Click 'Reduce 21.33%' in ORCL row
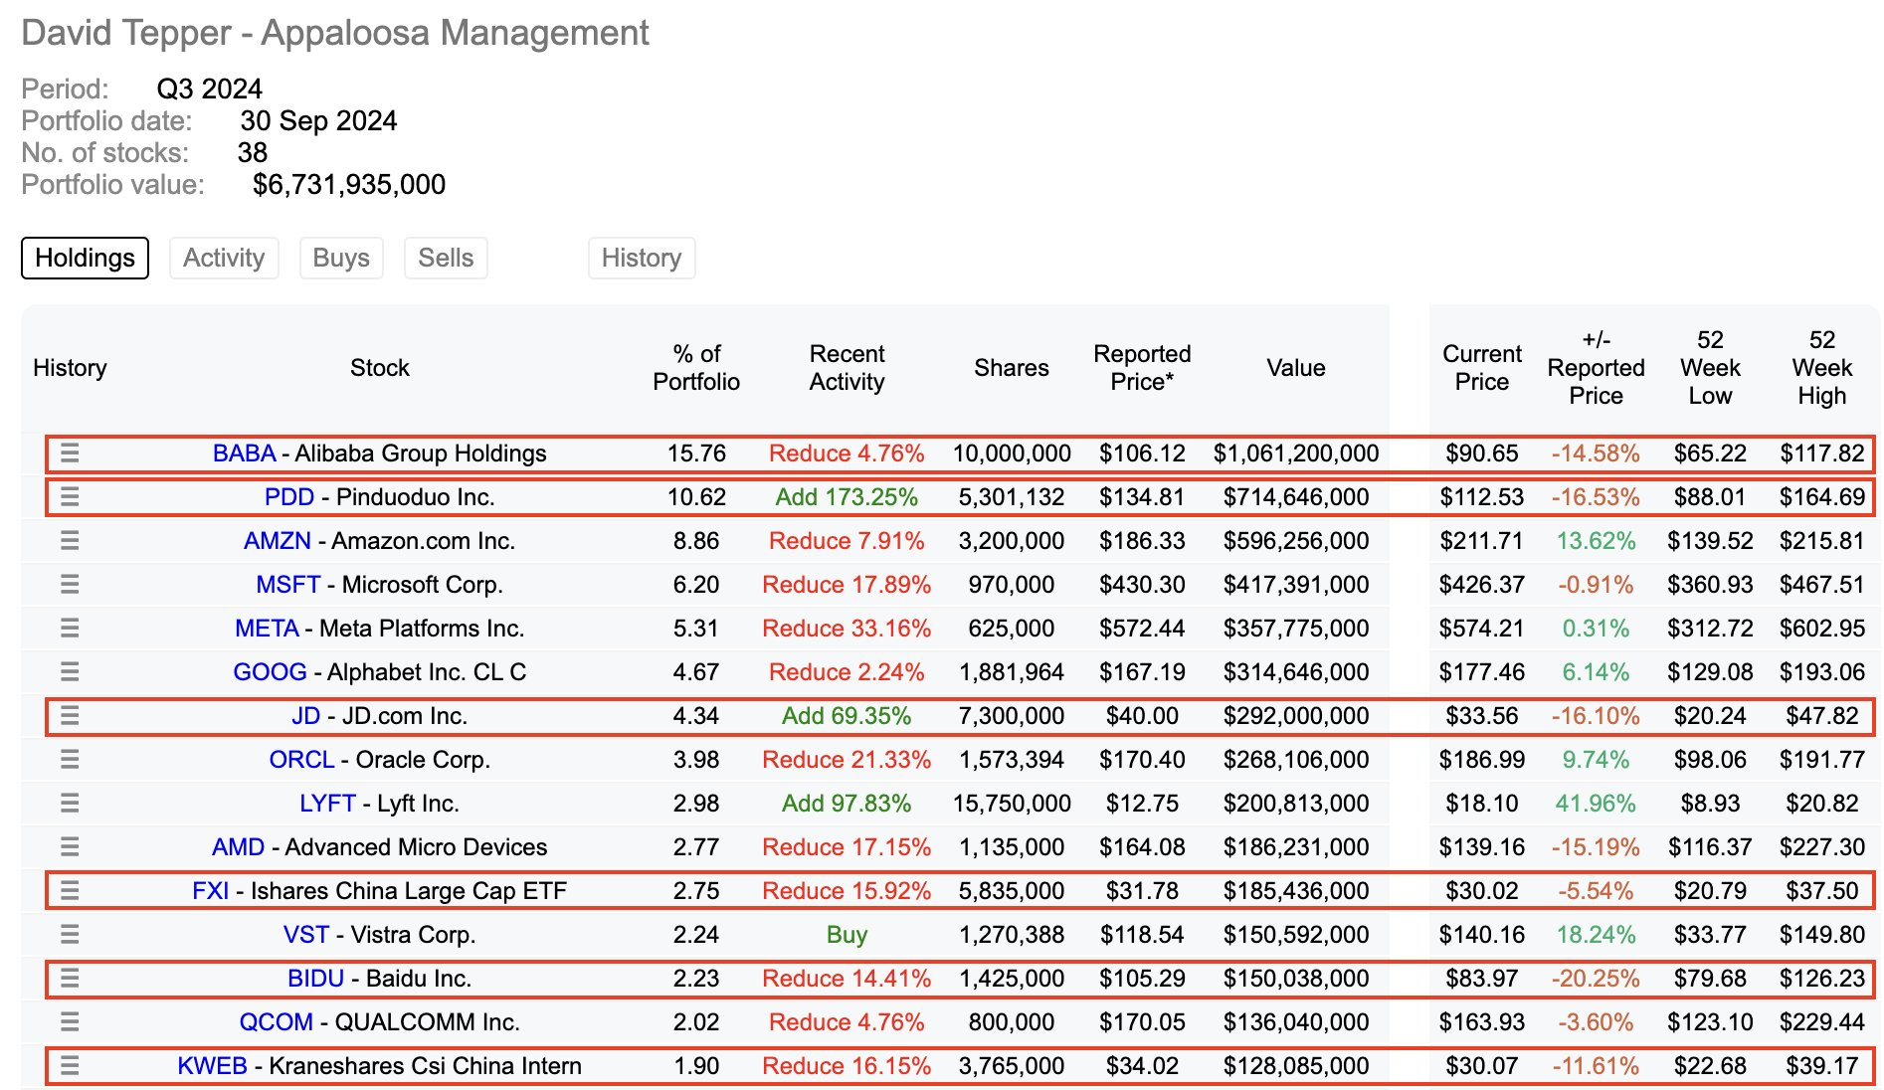The height and width of the screenshot is (1090, 1884). 847,760
